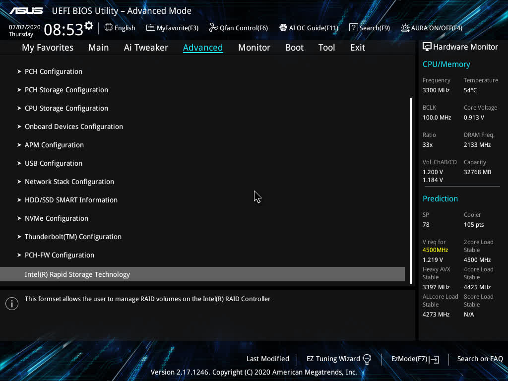
Task: Switch to the Boot tab
Action: point(294,48)
